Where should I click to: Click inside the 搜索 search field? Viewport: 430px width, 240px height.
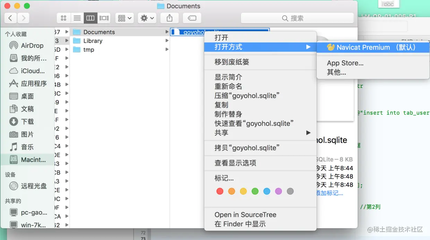coord(297,18)
